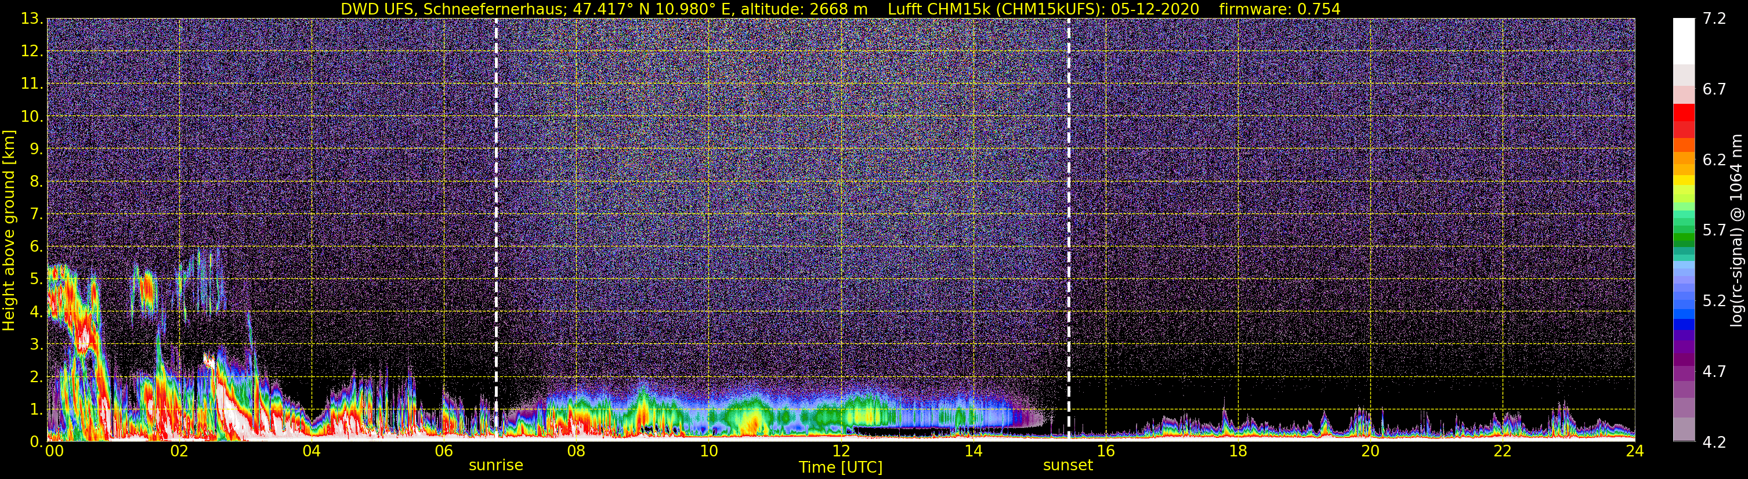
Task: Click the '06' time tick label
Action: 444,451
